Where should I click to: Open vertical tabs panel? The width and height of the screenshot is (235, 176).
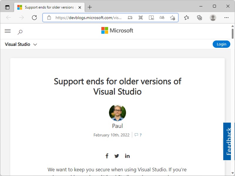click(7, 7)
